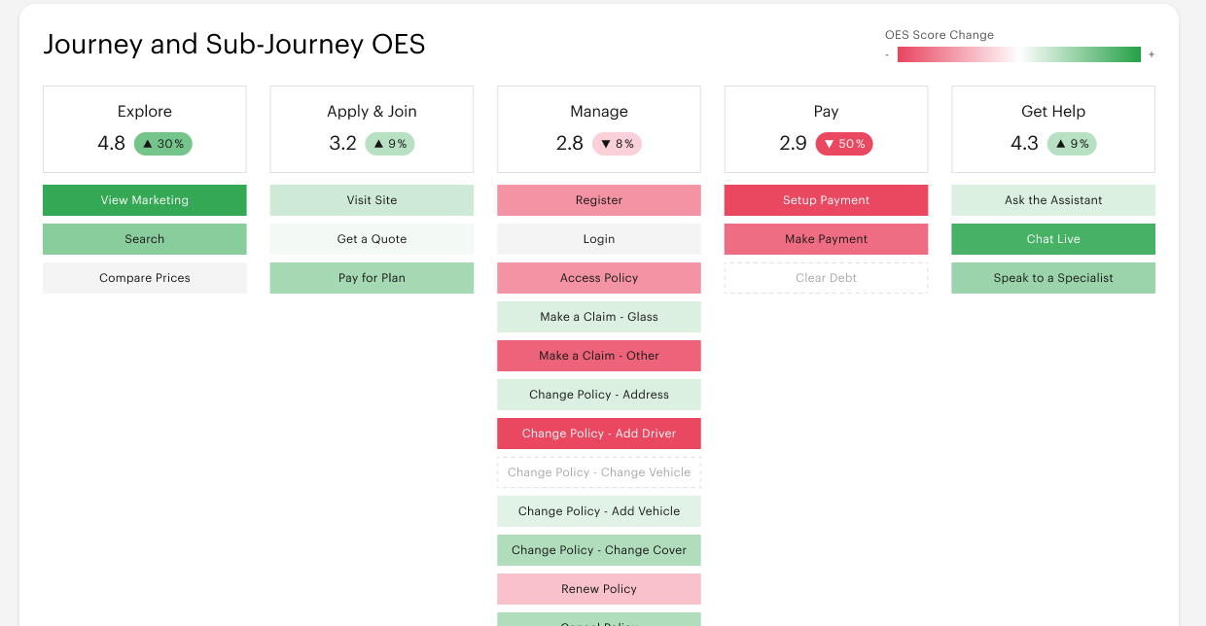Click the 8% decrease badge in Manage
Image resolution: width=1206 pixels, height=626 pixels.
point(618,144)
